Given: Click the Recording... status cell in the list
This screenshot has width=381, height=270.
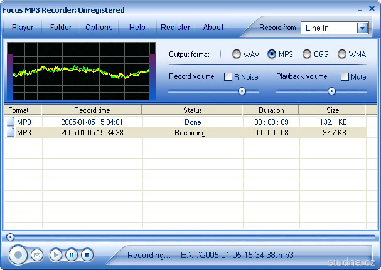Looking at the screenshot, I should point(193,133).
